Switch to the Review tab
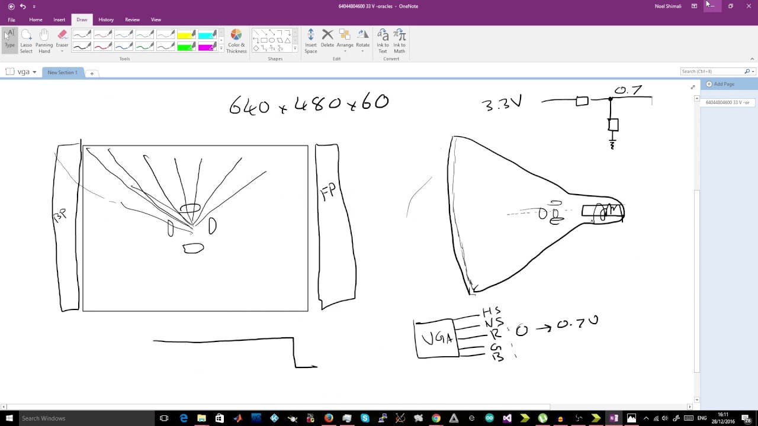The width and height of the screenshot is (758, 426). point(132,20)
